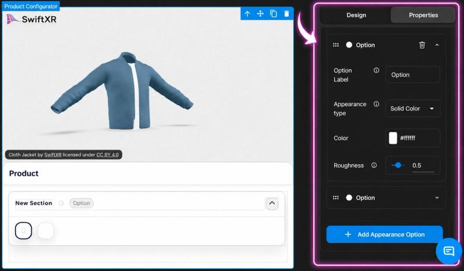Move the Product Configurator block up
The image size is (464, 271).
click(x=247, y=14)
